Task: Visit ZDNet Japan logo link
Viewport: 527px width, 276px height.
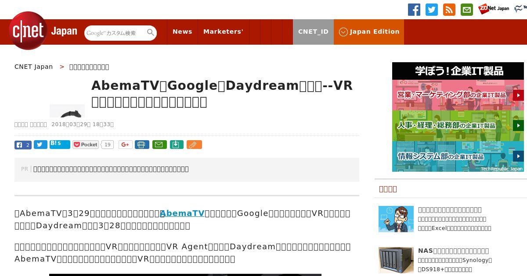Action: pyautogui.click(x=494, y=8)
